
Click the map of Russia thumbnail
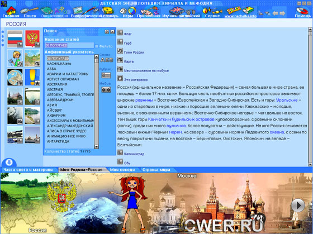coord(32,58)
